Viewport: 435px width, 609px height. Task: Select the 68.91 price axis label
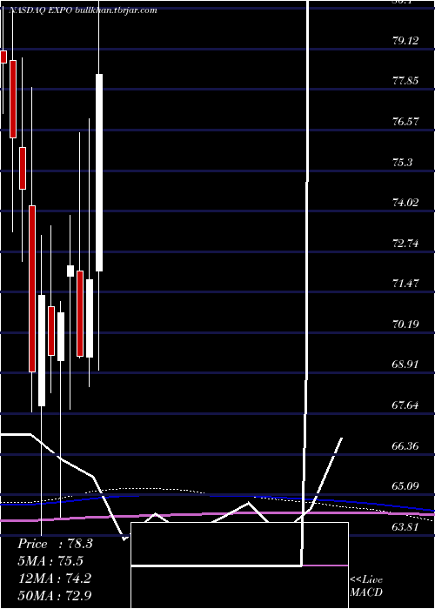coord(406,365)
